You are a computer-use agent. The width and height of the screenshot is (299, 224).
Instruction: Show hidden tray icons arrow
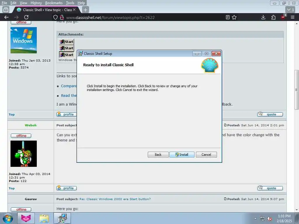pos(255,219)
